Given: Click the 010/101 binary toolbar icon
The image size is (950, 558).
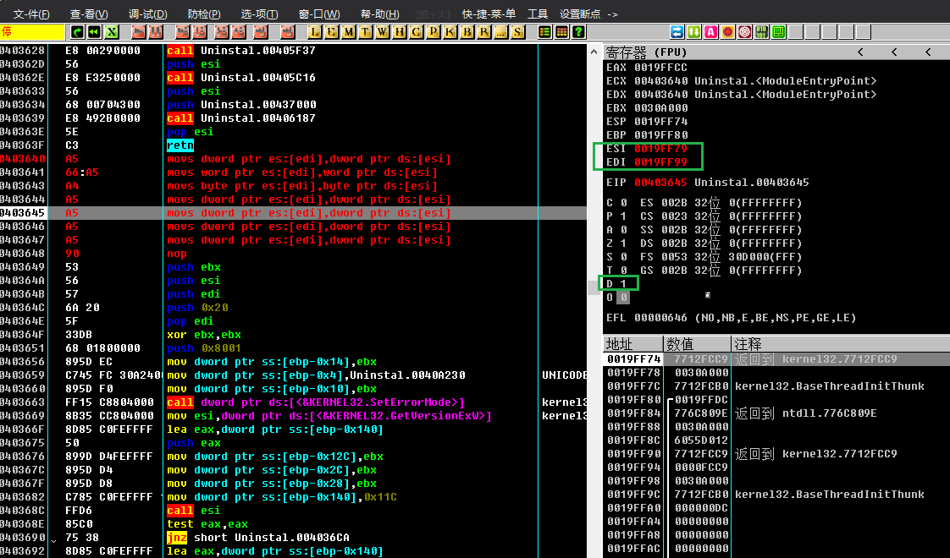Looking at the screenshot, I should click(761, 32).
